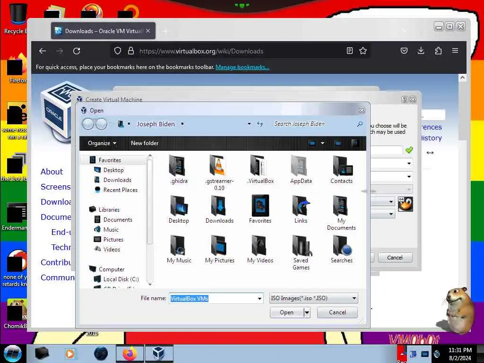The image size is (484, 363).
Task: Select Local Disk (C:) in navigation pane
Action: [x=121, y=279]
